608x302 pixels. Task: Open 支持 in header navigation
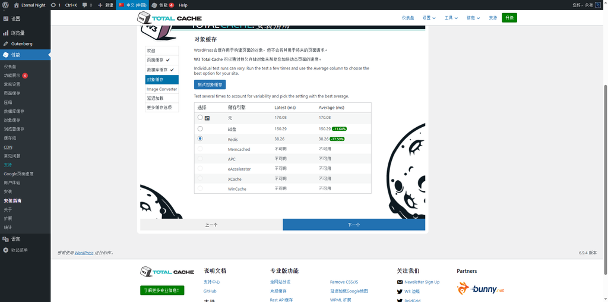pos(493,18)
